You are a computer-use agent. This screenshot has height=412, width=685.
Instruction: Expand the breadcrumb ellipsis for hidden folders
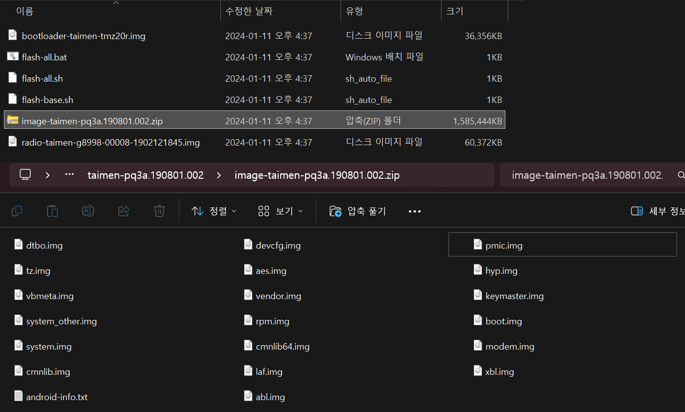coord(69,175)
